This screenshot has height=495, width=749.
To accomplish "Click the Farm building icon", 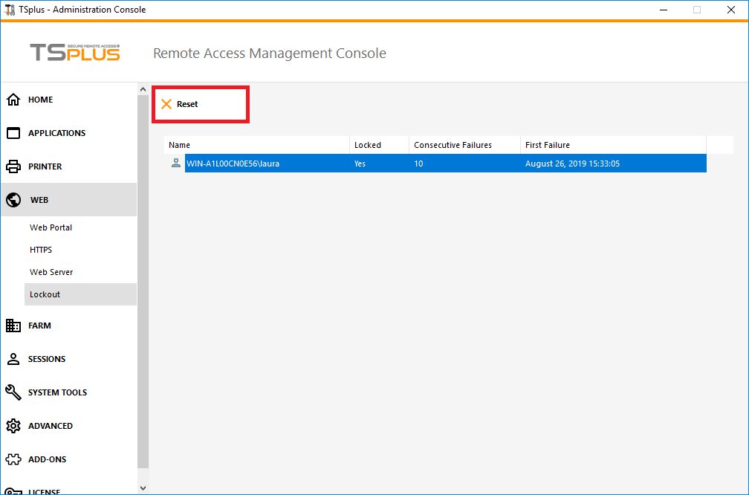I will click(x=13, y=326).
